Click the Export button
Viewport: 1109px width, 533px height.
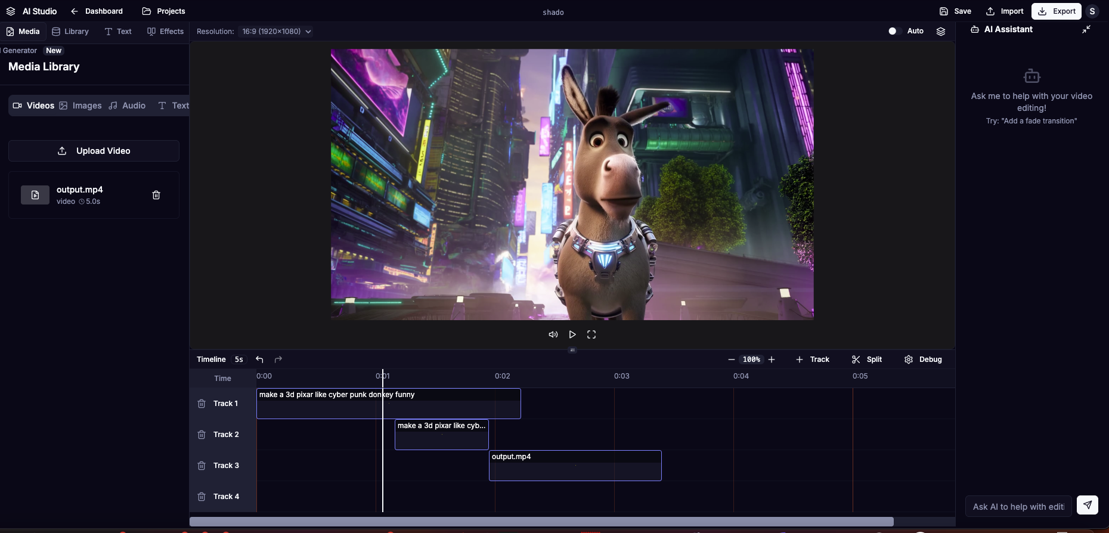[1056, 11]
